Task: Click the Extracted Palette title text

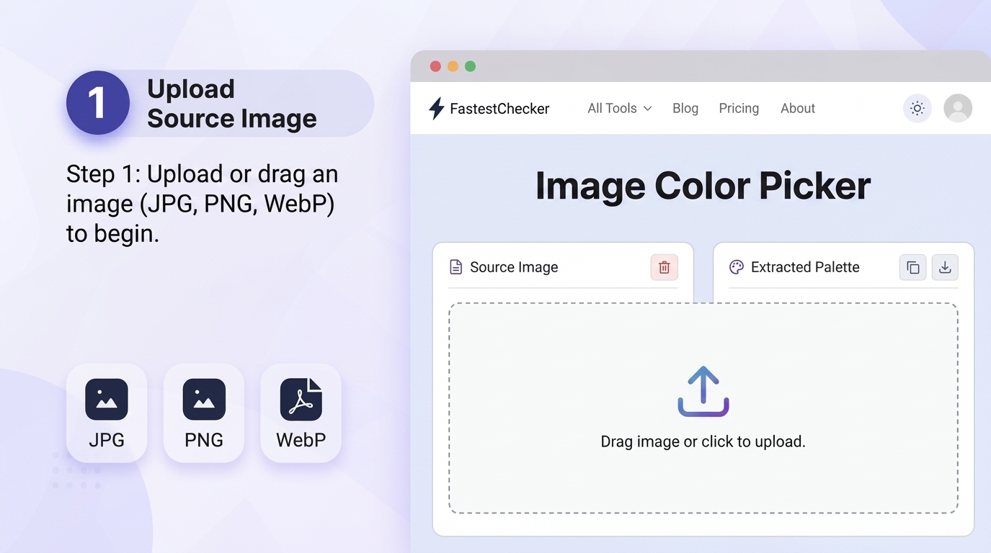Action: click(x=805, y=267)
